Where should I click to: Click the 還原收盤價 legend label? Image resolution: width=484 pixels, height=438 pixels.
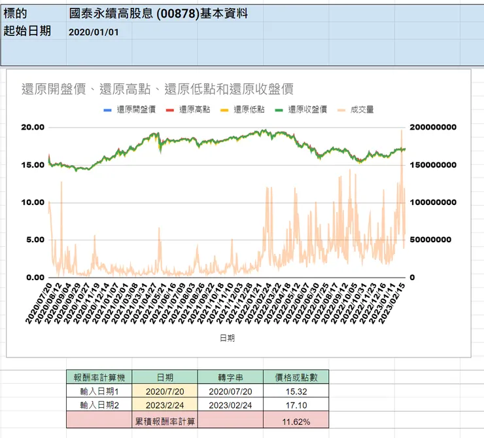(308, 109)
